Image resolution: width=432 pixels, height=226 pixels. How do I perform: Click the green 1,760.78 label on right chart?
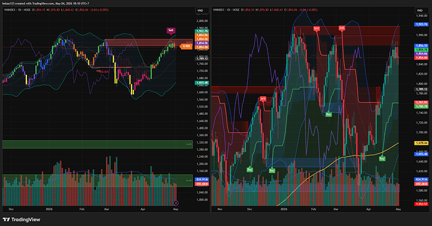[421, 106]
